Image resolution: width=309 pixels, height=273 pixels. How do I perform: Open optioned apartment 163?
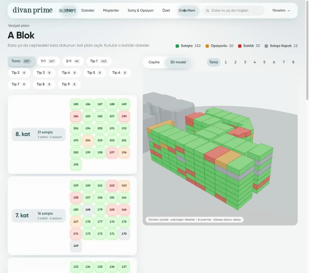(124, 185)
